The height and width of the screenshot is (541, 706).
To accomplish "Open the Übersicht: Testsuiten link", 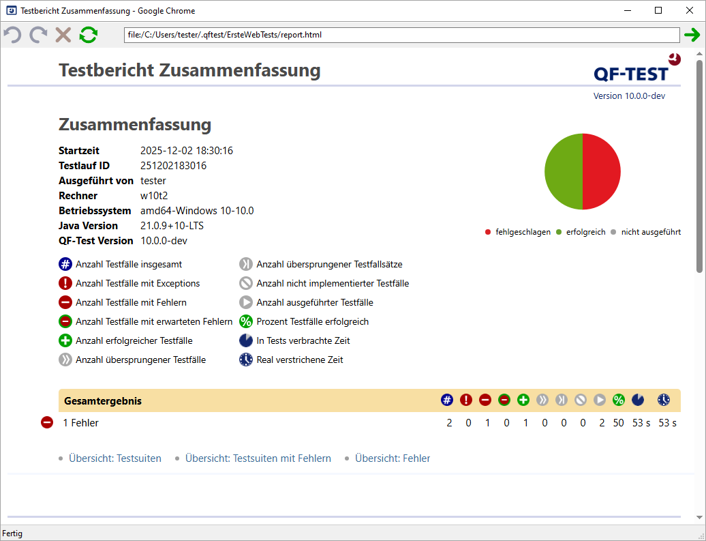I will coord(114,458).
